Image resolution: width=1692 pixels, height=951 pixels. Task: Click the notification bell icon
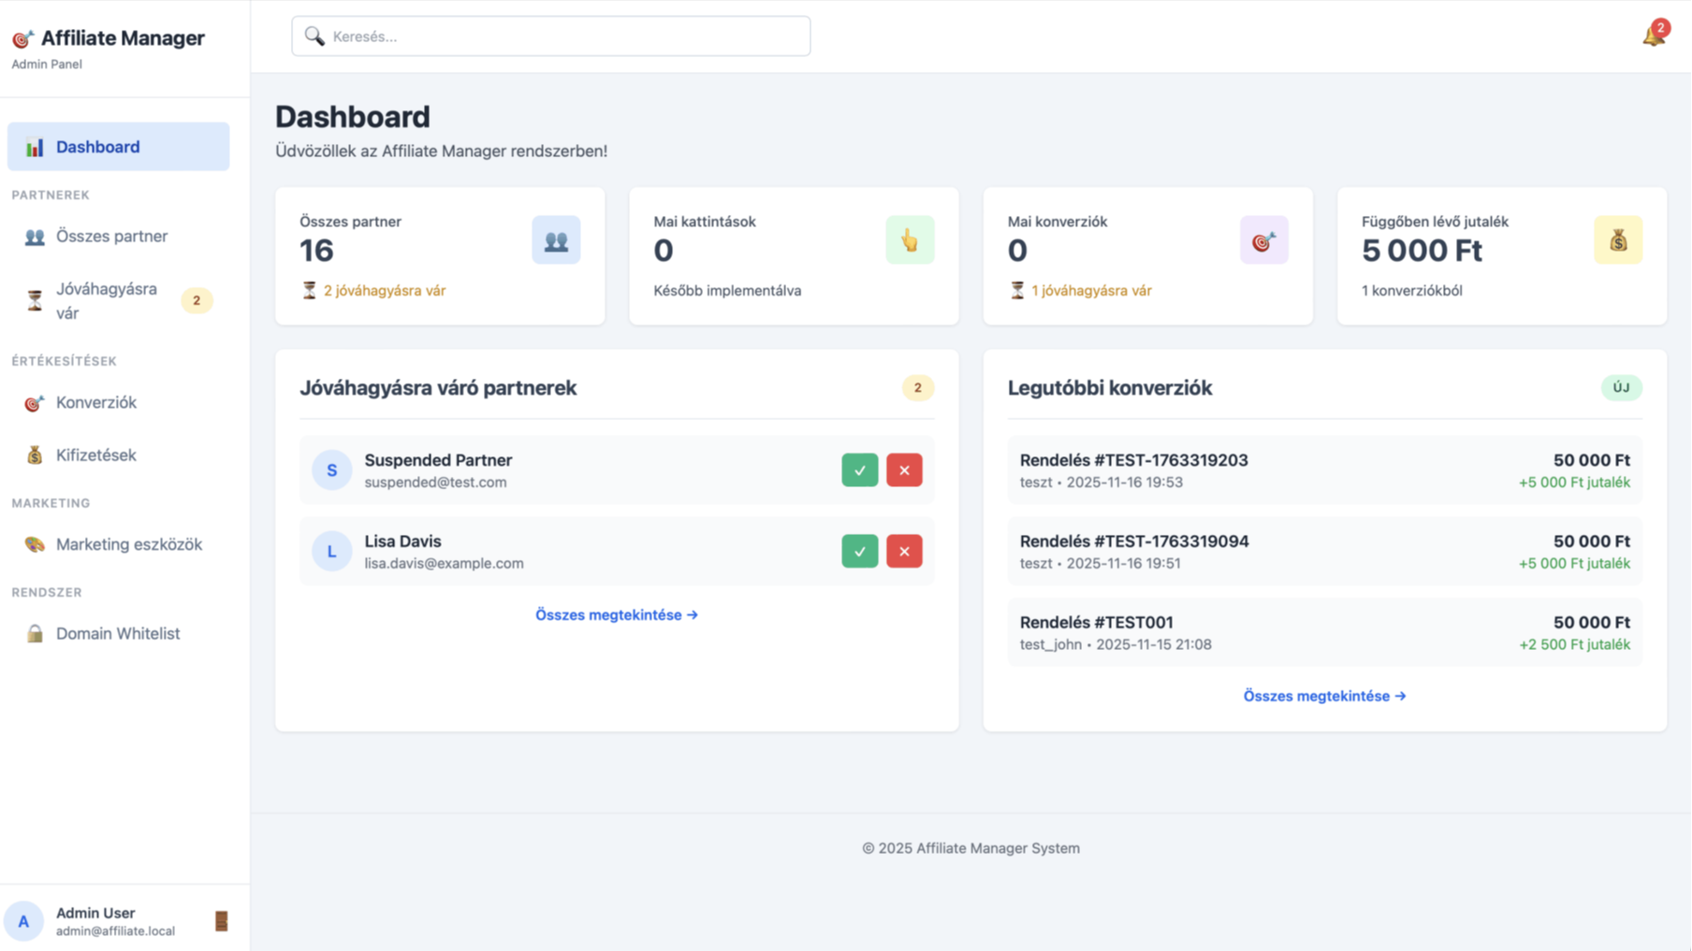click(x=1653, y=36)
